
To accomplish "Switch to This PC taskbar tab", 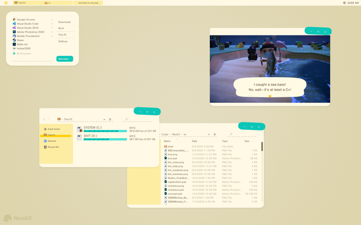I will [28, 3].
